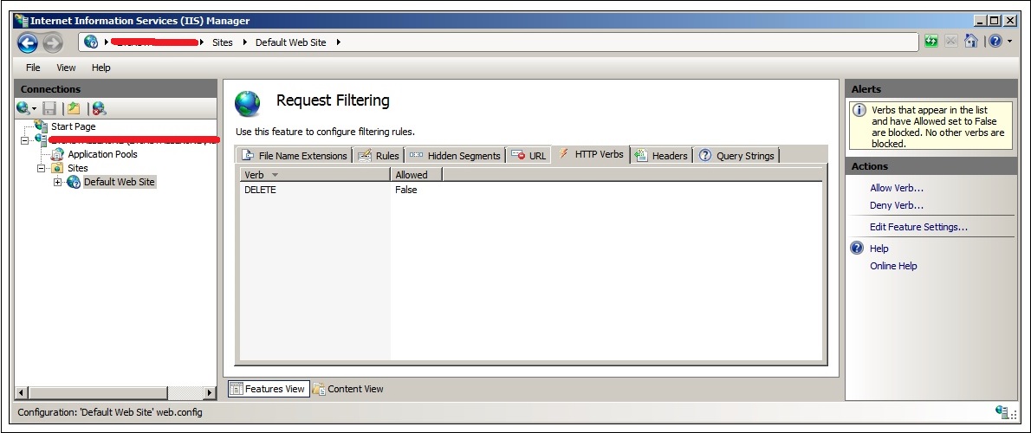The height and width of the screenshot is (433, 1031).
Task: Switch to the URL tab
Action: coord(528,156)
